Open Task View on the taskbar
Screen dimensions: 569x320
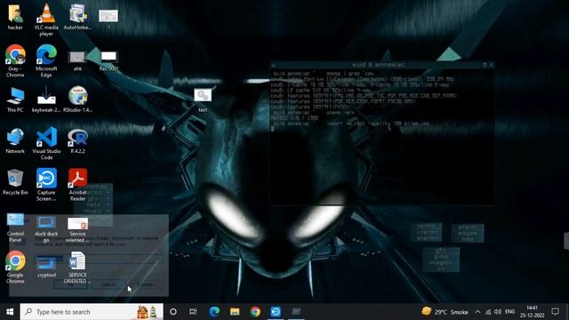193,312
